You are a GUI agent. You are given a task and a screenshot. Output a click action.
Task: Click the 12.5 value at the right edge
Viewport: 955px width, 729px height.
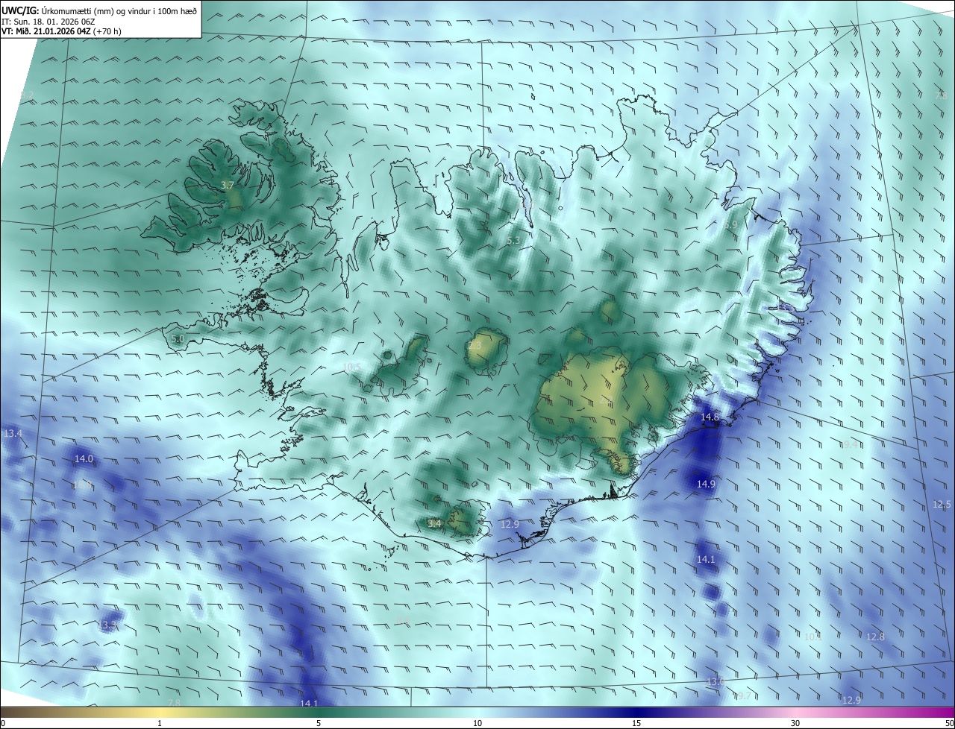coord(942,505)
